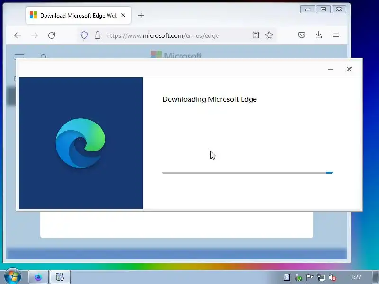The height and width of the screenshot is (284, 379).
Task: Open a new tab with plus button
Action: click(x=141, y=16)
